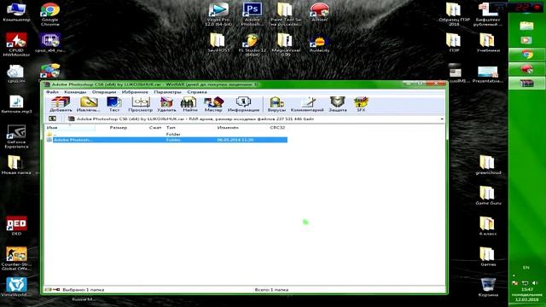Click the Action! desktop icon
Image resolution: width=546 pixels, height=307 pixels.
[x=319, y=12]
